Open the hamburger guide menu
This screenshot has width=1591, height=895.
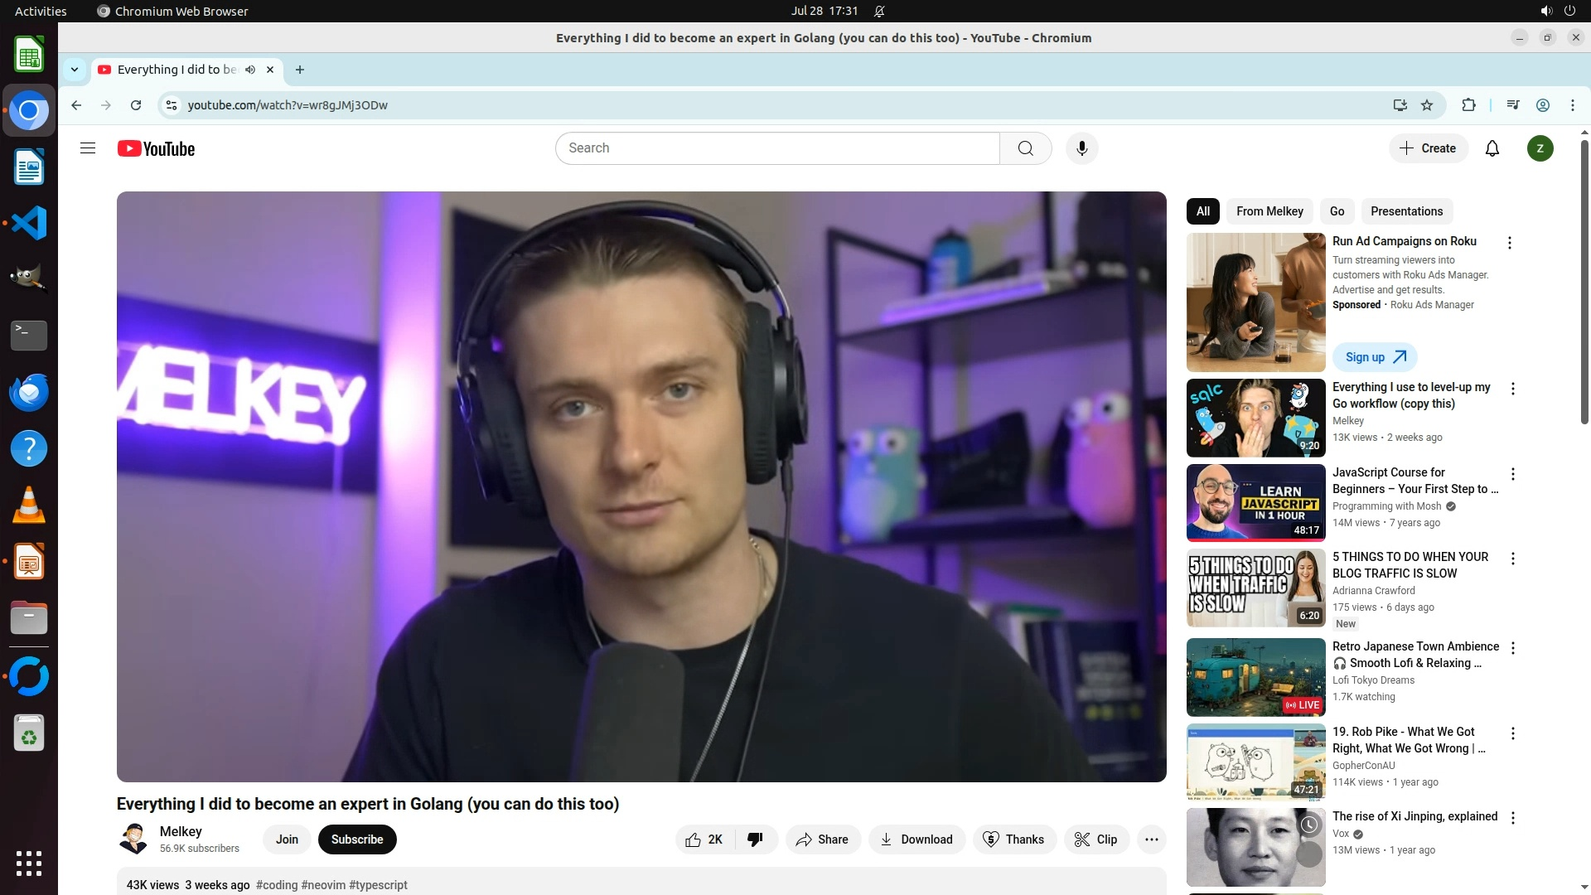(x=88, y=148)
